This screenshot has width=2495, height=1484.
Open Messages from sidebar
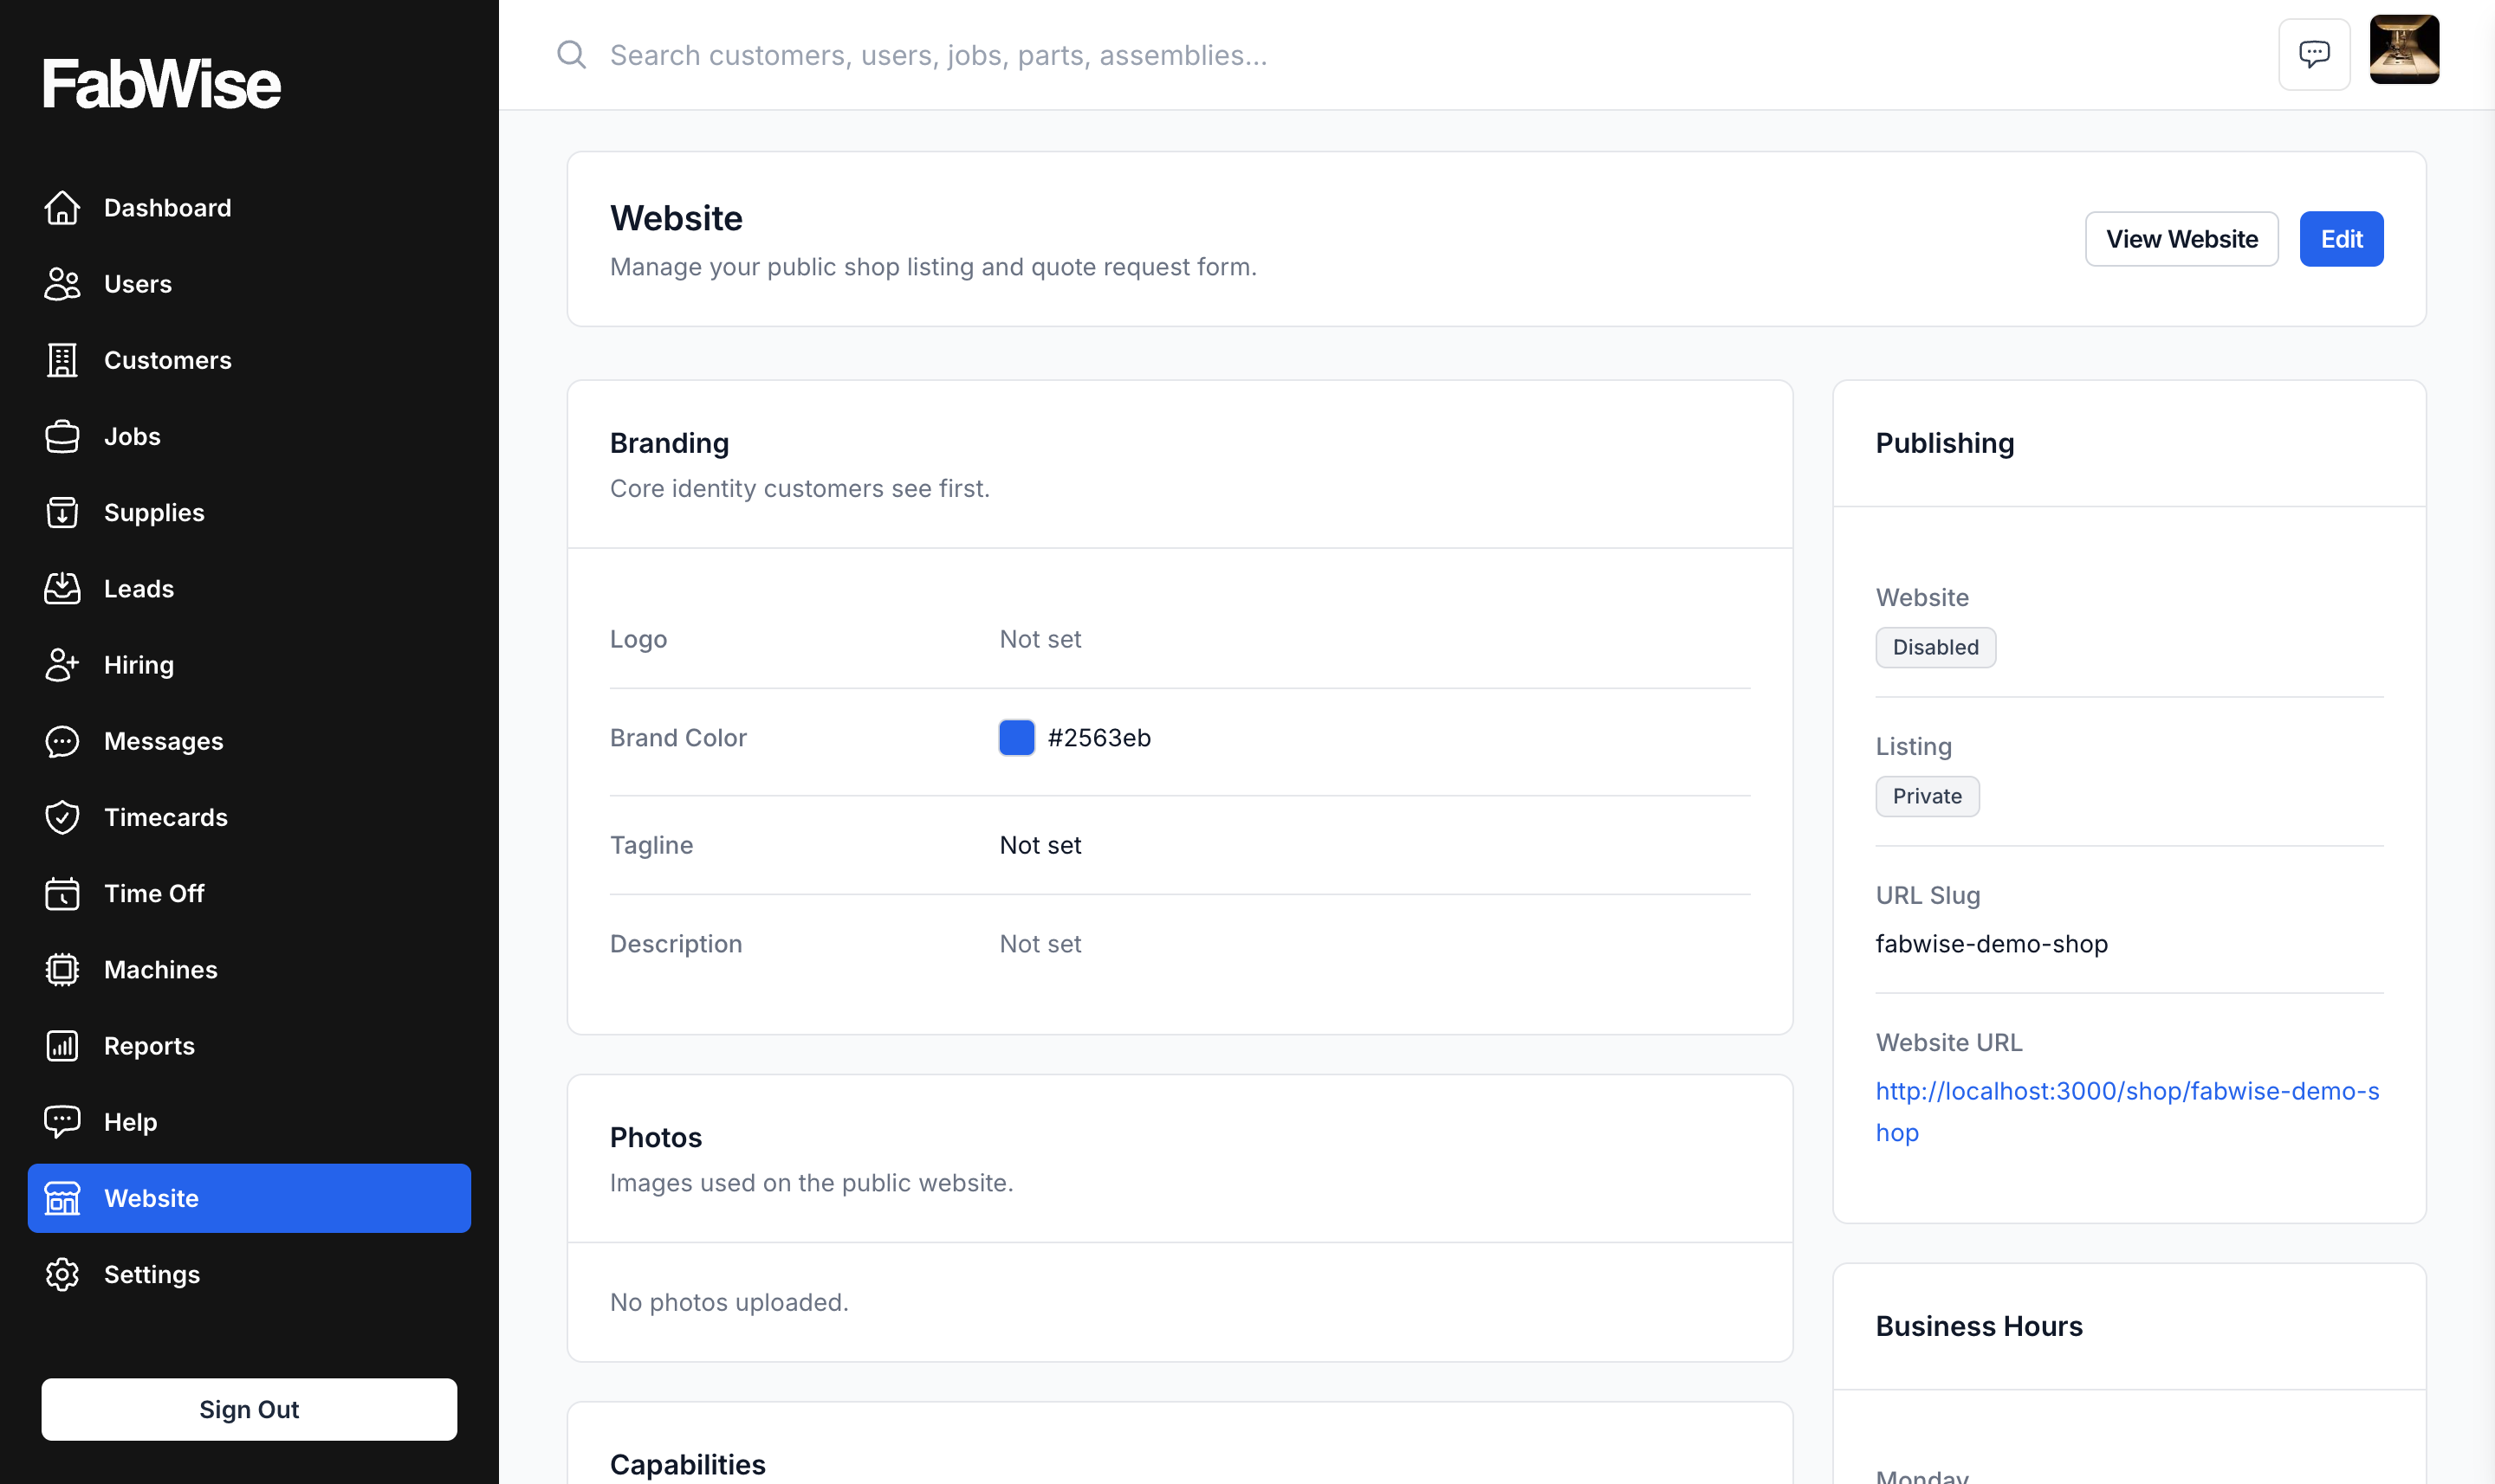click(x=249, y=741)
